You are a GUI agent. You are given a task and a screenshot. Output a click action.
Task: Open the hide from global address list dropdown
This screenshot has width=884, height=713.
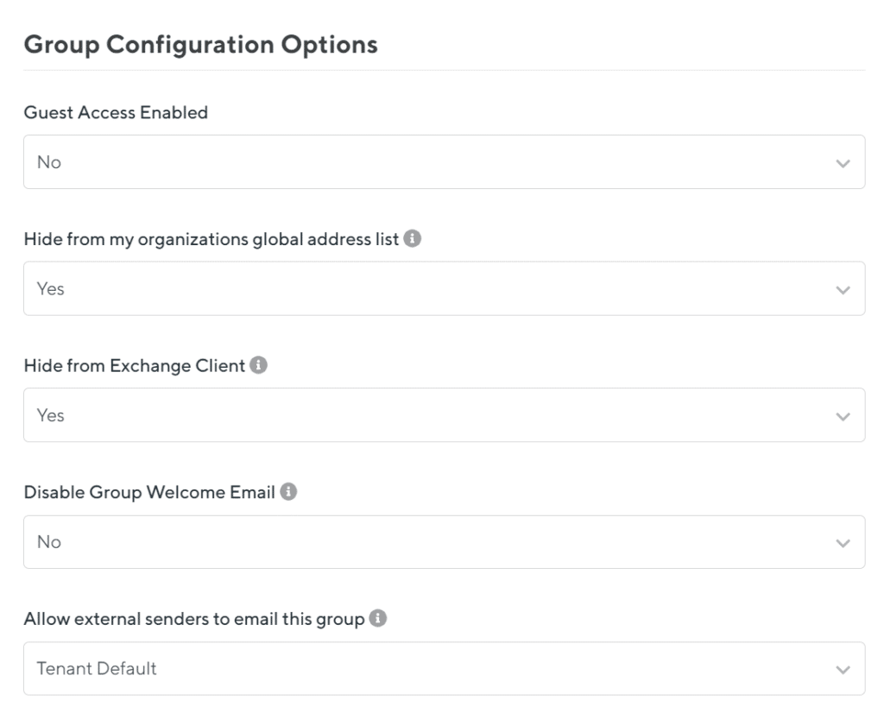(x=442, y=288)
